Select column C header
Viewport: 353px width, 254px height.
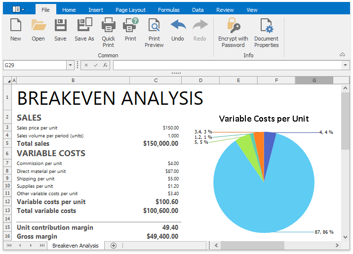[x=156, y=80]
